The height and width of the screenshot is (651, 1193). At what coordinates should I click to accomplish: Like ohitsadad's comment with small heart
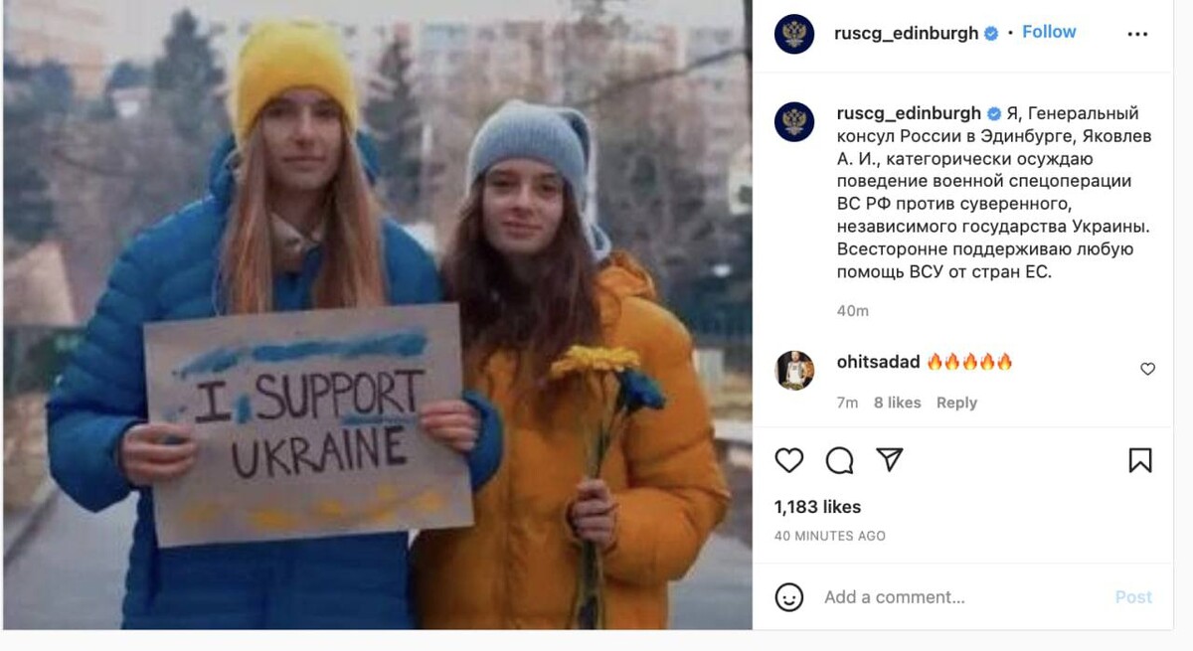[x=1147, y=369]
